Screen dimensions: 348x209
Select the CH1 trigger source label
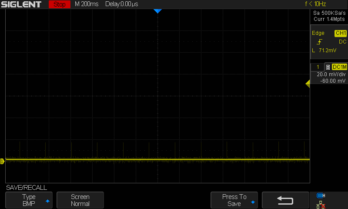click(341, 33)
